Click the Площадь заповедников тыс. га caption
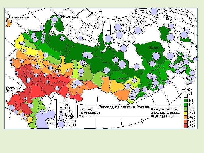Image resolution: width=204 pixels, height=153 pixels. [x=90, y=112]
